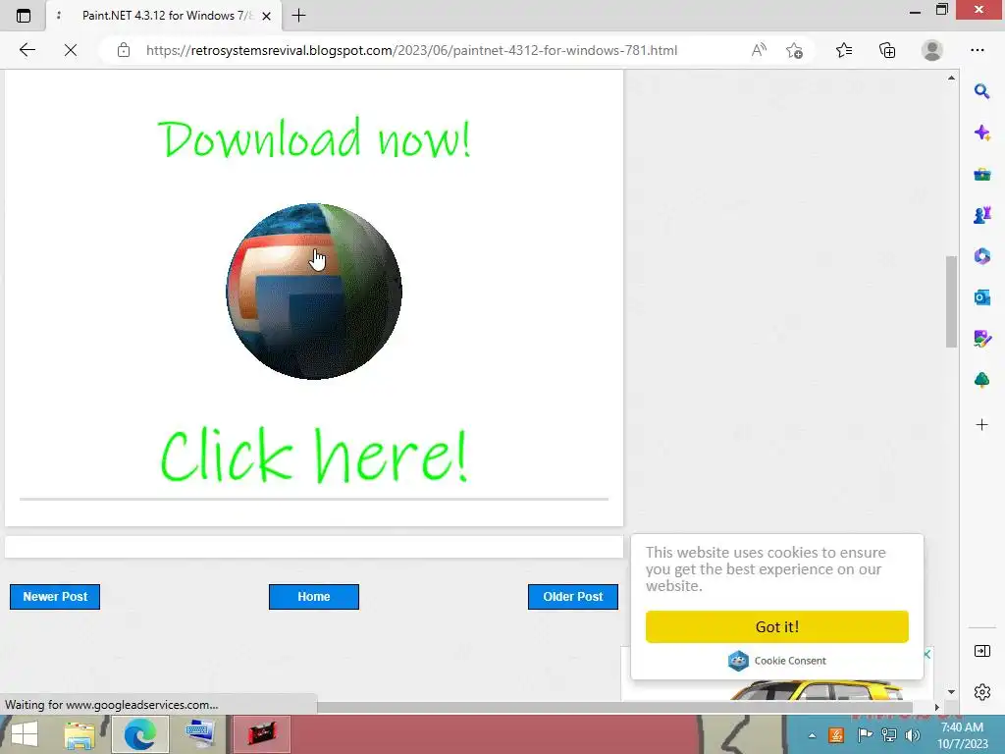1005x754 pixels.
Task: Open Action Center flag icon
Action: point(865,735)
